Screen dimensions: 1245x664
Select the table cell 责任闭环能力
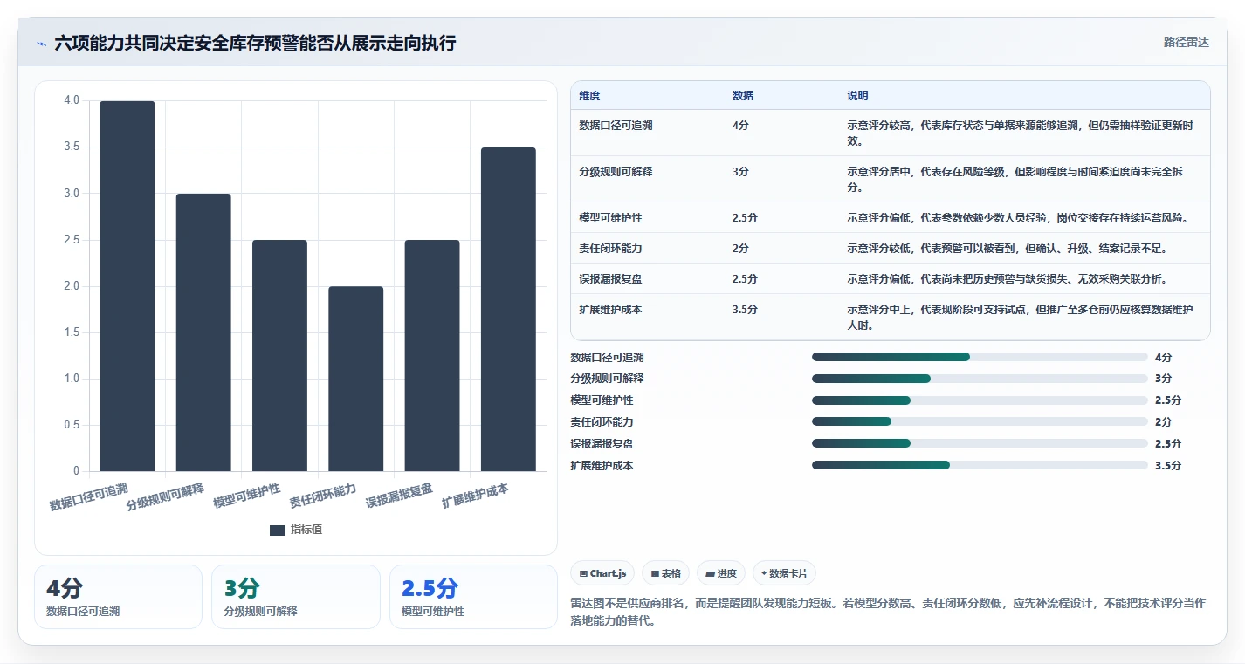pos(610,249)
